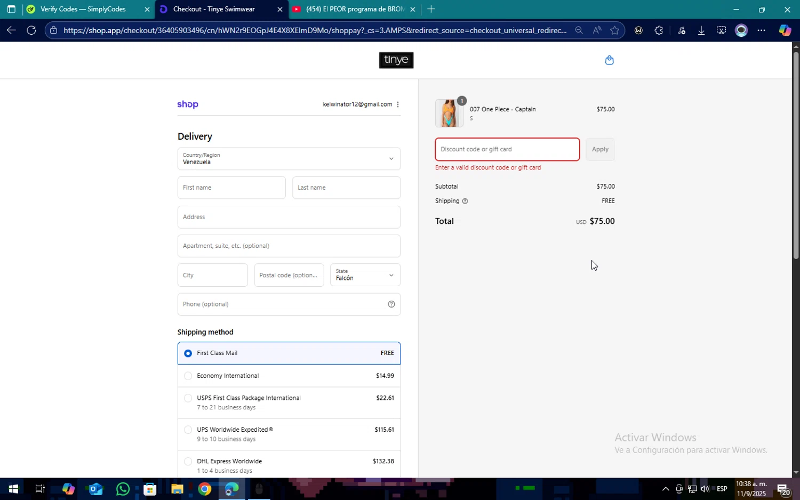Close the YouTube tab
This screenshot has height=500, width=800.
(x=412, y=9)
